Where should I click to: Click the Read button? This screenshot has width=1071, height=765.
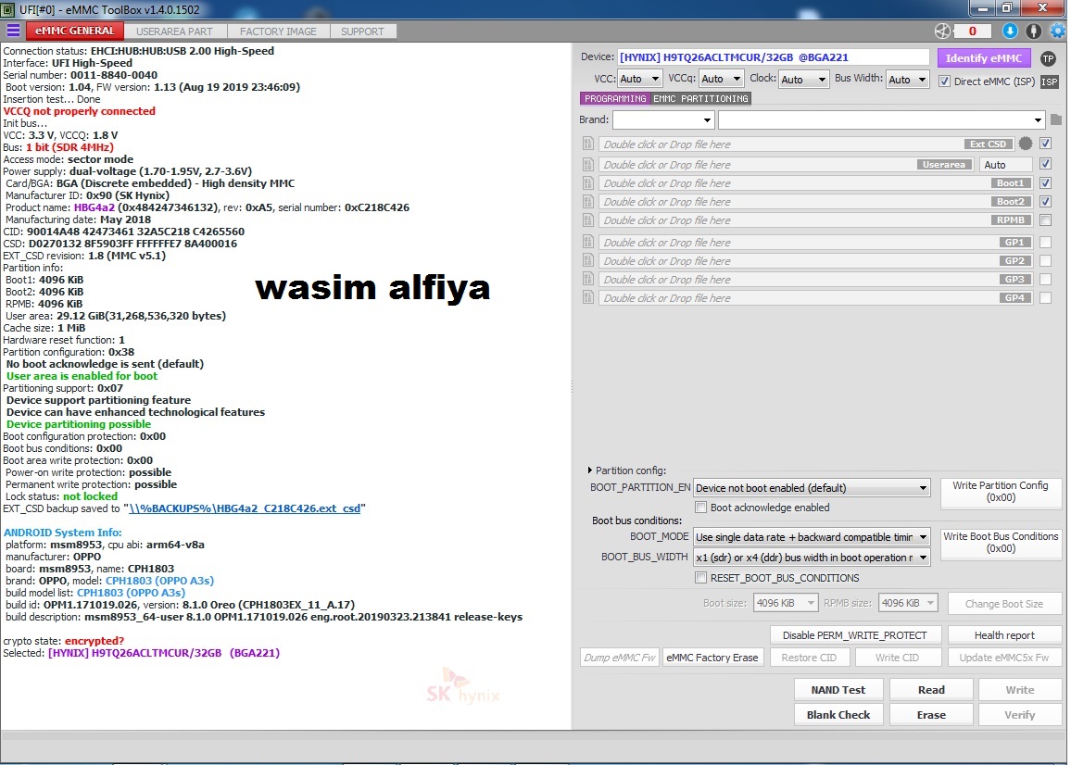click(931, 690)
